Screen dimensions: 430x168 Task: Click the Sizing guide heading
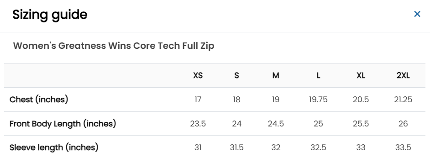pyautogui.click(x=50, y=15)
